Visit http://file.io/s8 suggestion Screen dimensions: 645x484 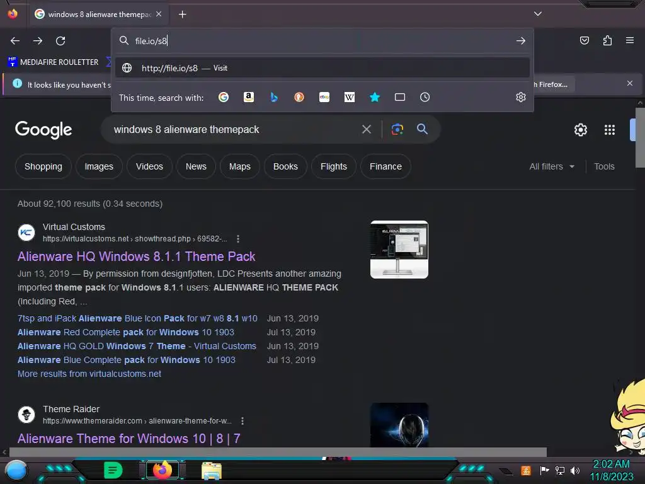(x=322, y=68)
